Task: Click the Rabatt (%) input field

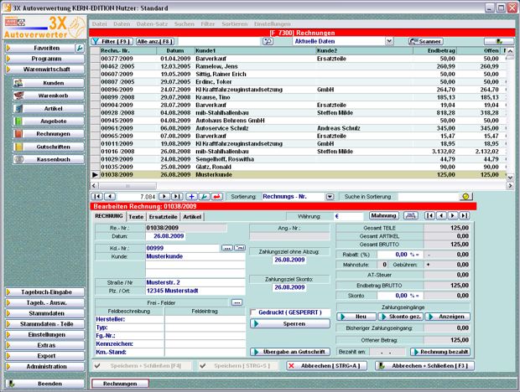Action: point(400,255)
